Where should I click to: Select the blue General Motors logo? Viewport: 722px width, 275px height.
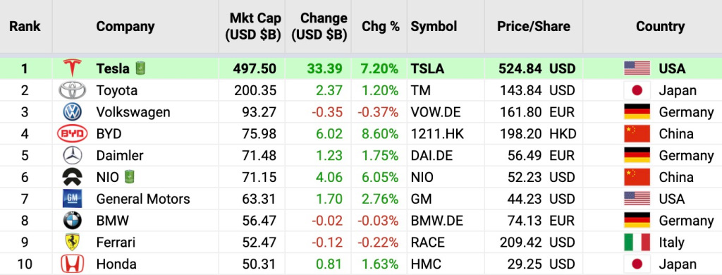click(73, 199)
